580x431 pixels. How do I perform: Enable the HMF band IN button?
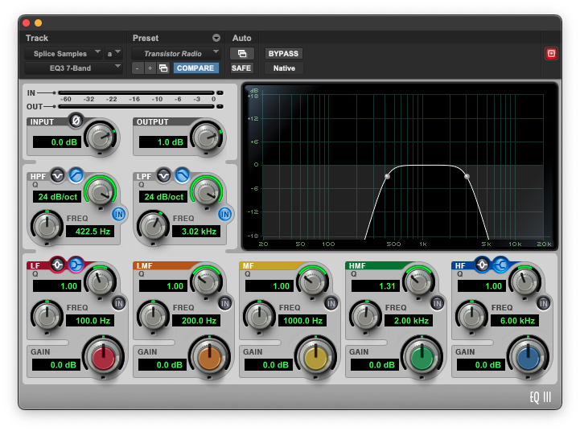pyautogui.click(x=438, y=303)
